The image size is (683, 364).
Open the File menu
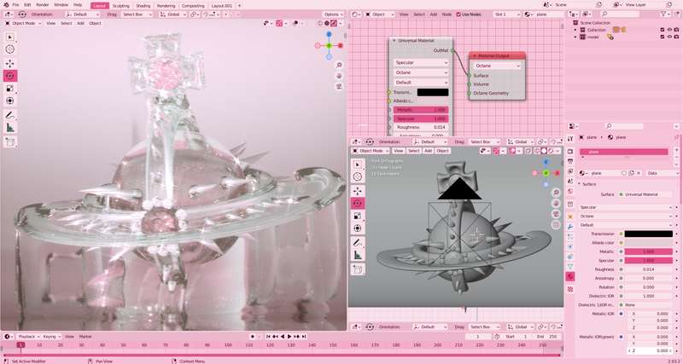(x=15, y=5)
